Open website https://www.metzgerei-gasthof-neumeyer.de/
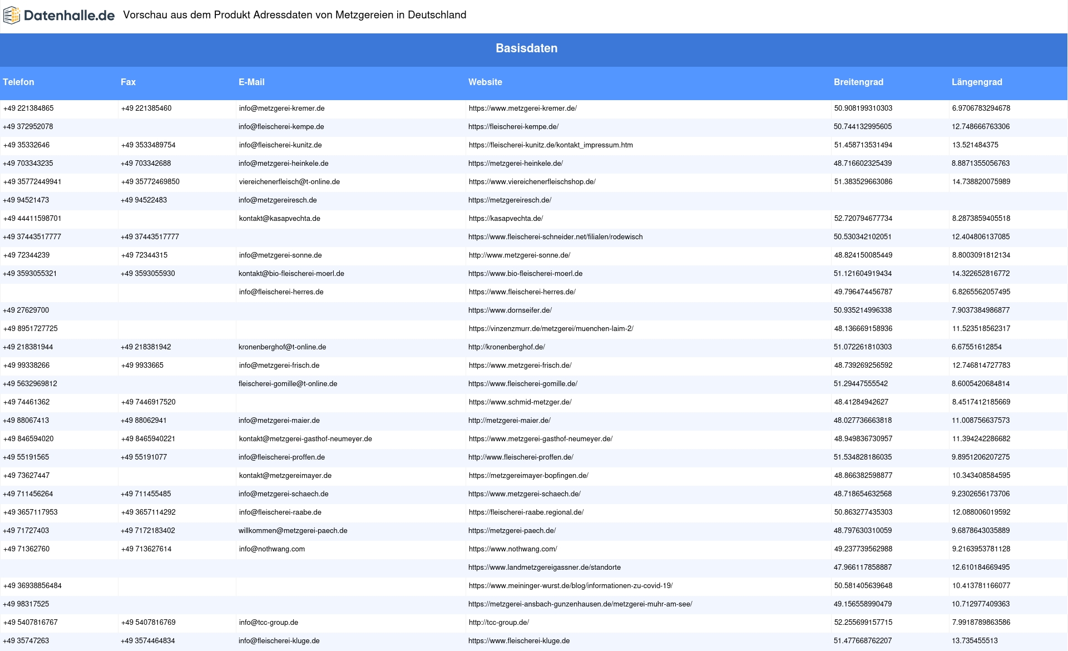Viewport: 1068px width, 651px height. [x=541, y=439]
